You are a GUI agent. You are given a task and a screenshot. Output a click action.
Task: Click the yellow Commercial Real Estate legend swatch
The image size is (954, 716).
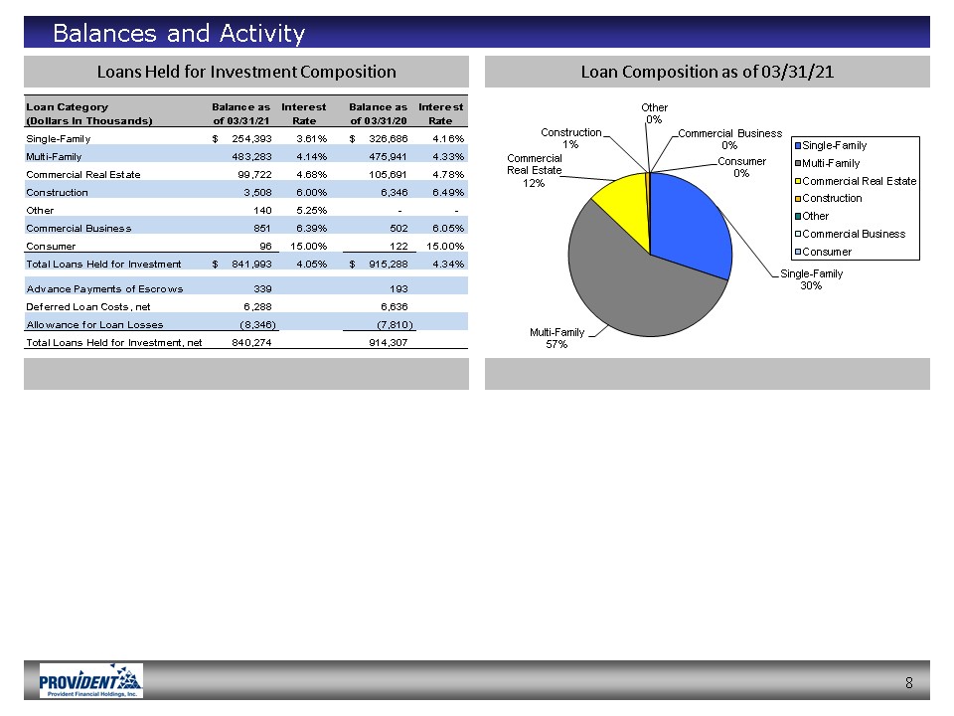pos(796,181)
